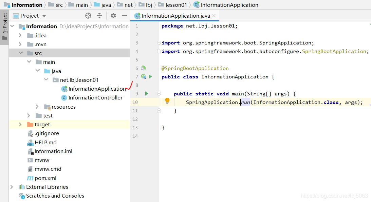Click the Spring bean gutter icon on line 6

click(x=143, y=68)
